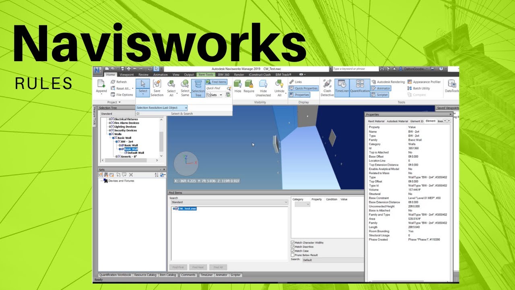Click the Refresh icon in Project panel
Screen dimensions: 515x290
click(113, 82)
